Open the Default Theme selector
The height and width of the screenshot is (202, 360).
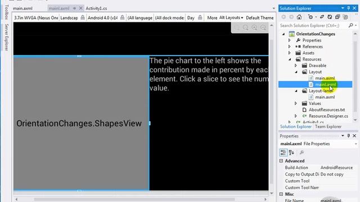coord(260,17)
